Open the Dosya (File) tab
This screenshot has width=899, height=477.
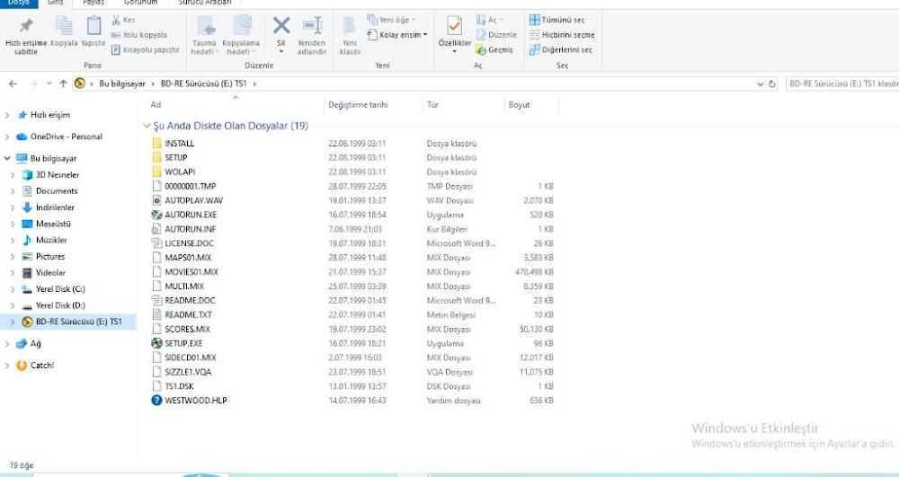(18, 3)
